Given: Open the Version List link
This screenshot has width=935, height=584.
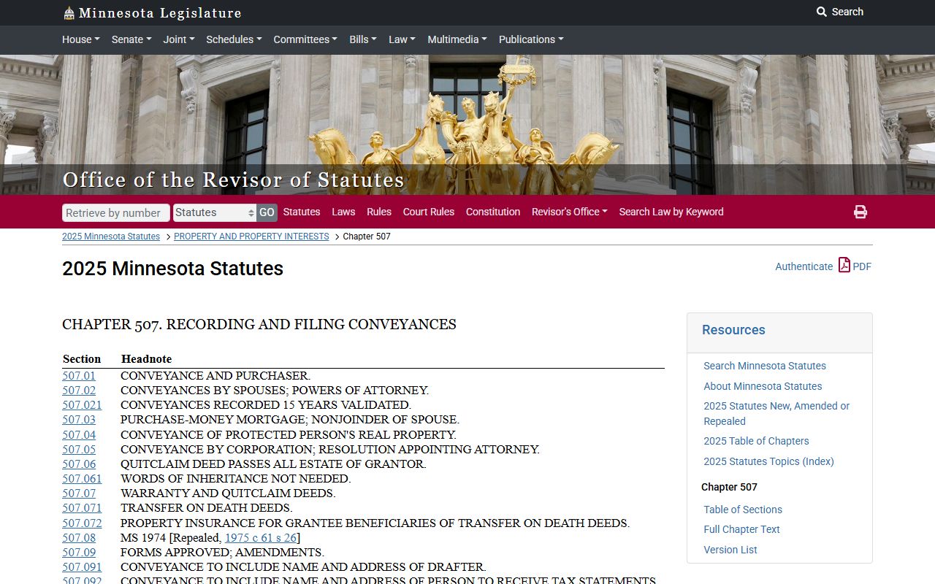Looking at the screenshot, I should (730, 550).
